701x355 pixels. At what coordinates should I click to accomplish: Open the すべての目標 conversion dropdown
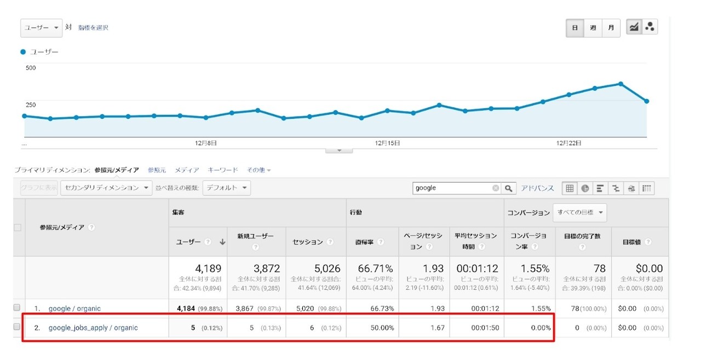[580, 212]
